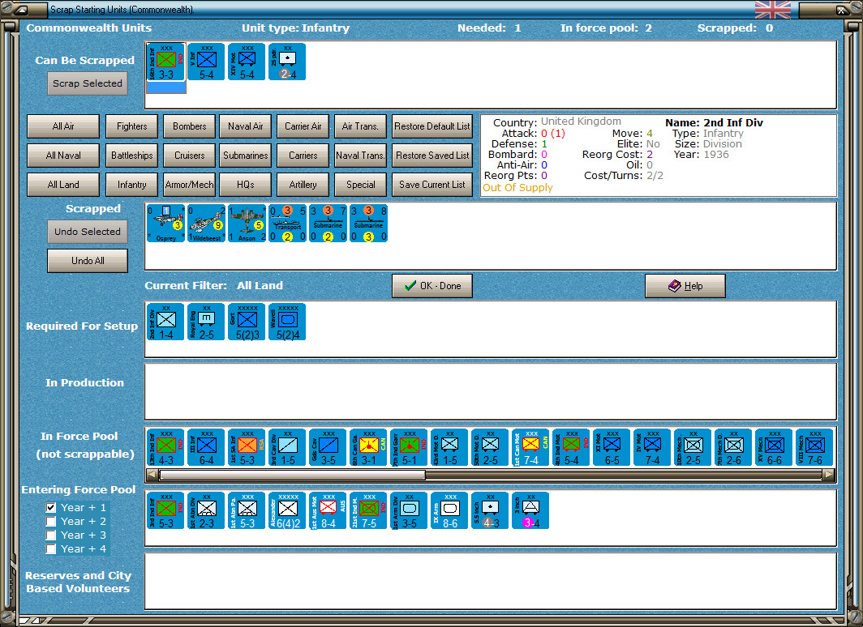Click the Undo Selected button
863x627 pixels.
(x=88, y=232)
